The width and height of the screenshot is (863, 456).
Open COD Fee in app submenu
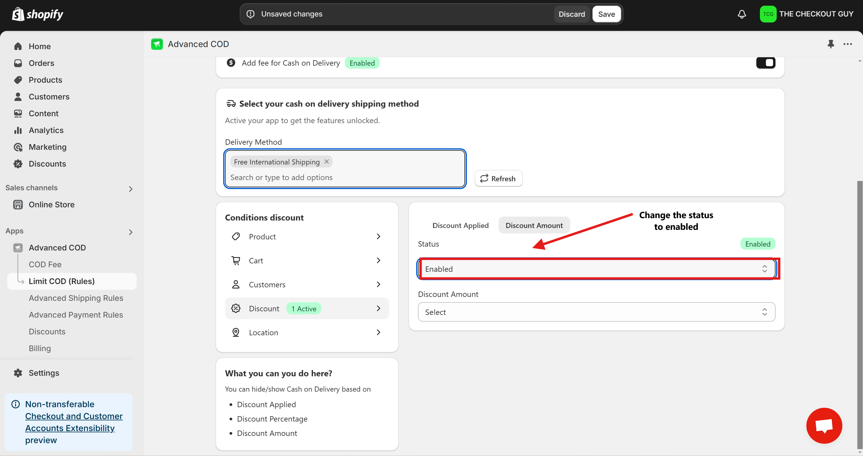45,264
